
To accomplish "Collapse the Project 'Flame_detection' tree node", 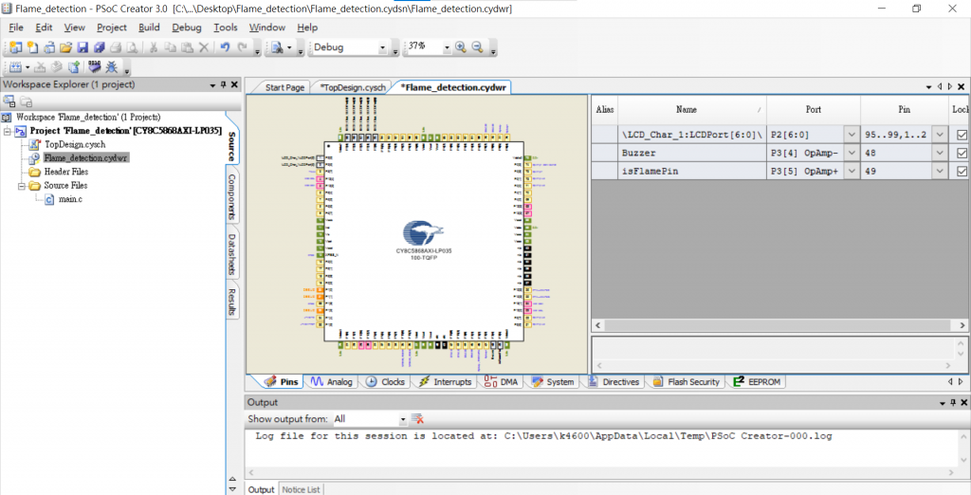I will [8, 131].
